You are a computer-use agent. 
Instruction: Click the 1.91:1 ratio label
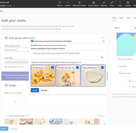coord(117,28)
